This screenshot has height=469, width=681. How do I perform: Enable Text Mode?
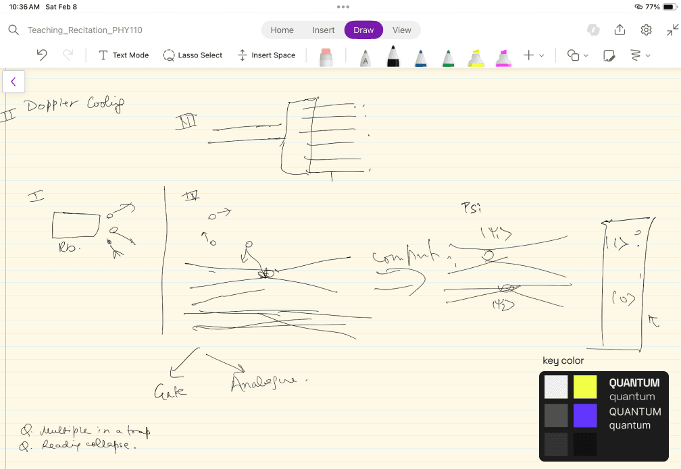coord(124,55)
